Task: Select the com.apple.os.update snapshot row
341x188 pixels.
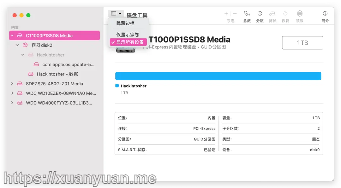Action: point(54,65)
